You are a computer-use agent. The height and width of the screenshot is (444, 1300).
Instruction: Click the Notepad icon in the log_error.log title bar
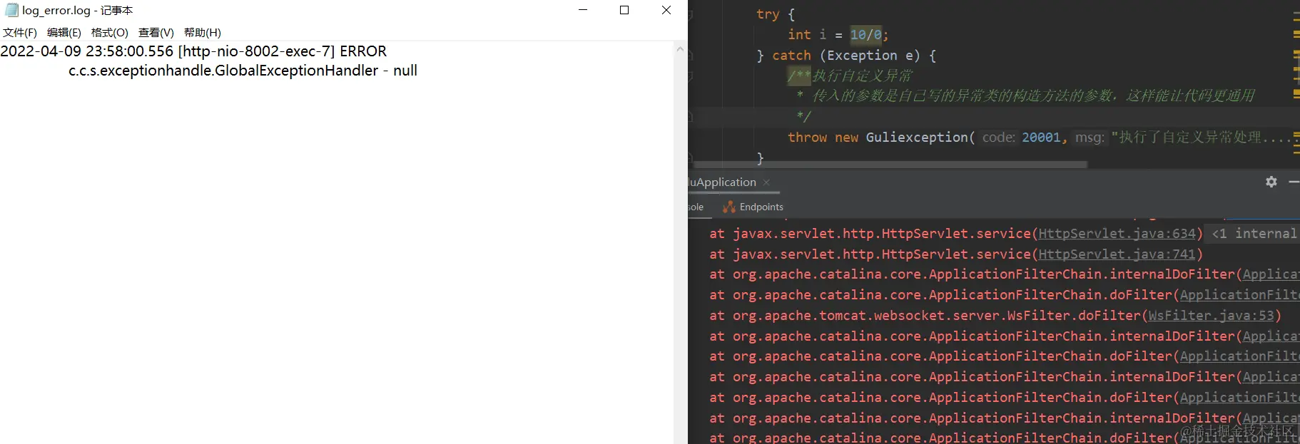click(11, 10)
